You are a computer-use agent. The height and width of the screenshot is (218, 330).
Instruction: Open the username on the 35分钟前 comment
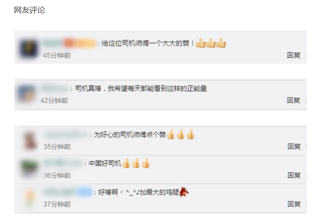65,135
